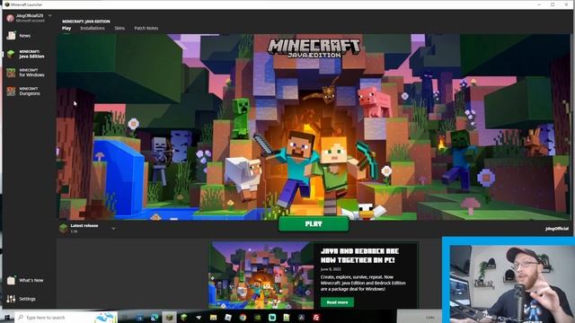Click the green PLAY button
Viewport: 575px width, 323px height.
(x=314, y=223)
